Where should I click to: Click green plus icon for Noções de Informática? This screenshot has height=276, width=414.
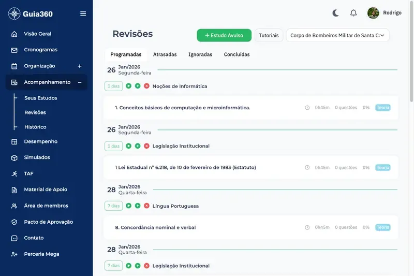coord(138,86)
